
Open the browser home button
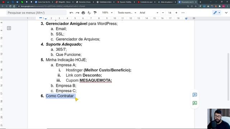(14, 6)
